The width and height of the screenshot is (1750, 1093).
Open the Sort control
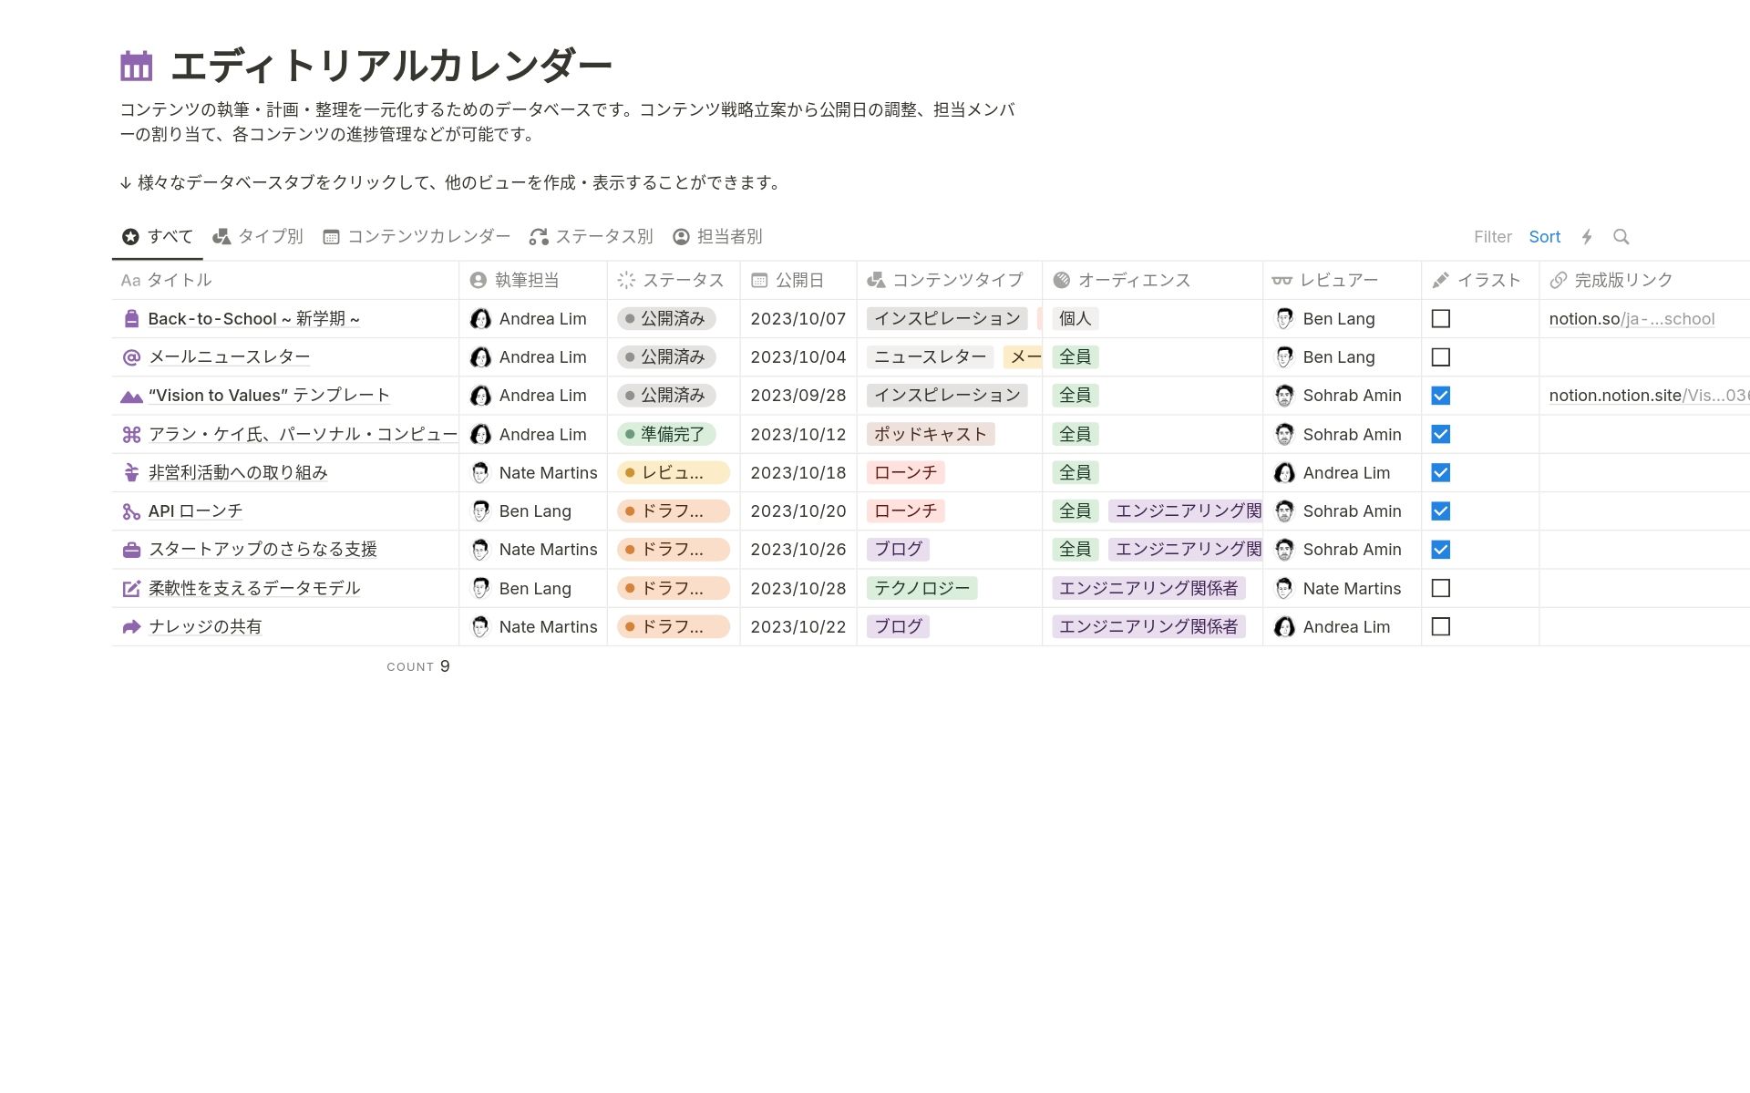(x=1545, y=236)
